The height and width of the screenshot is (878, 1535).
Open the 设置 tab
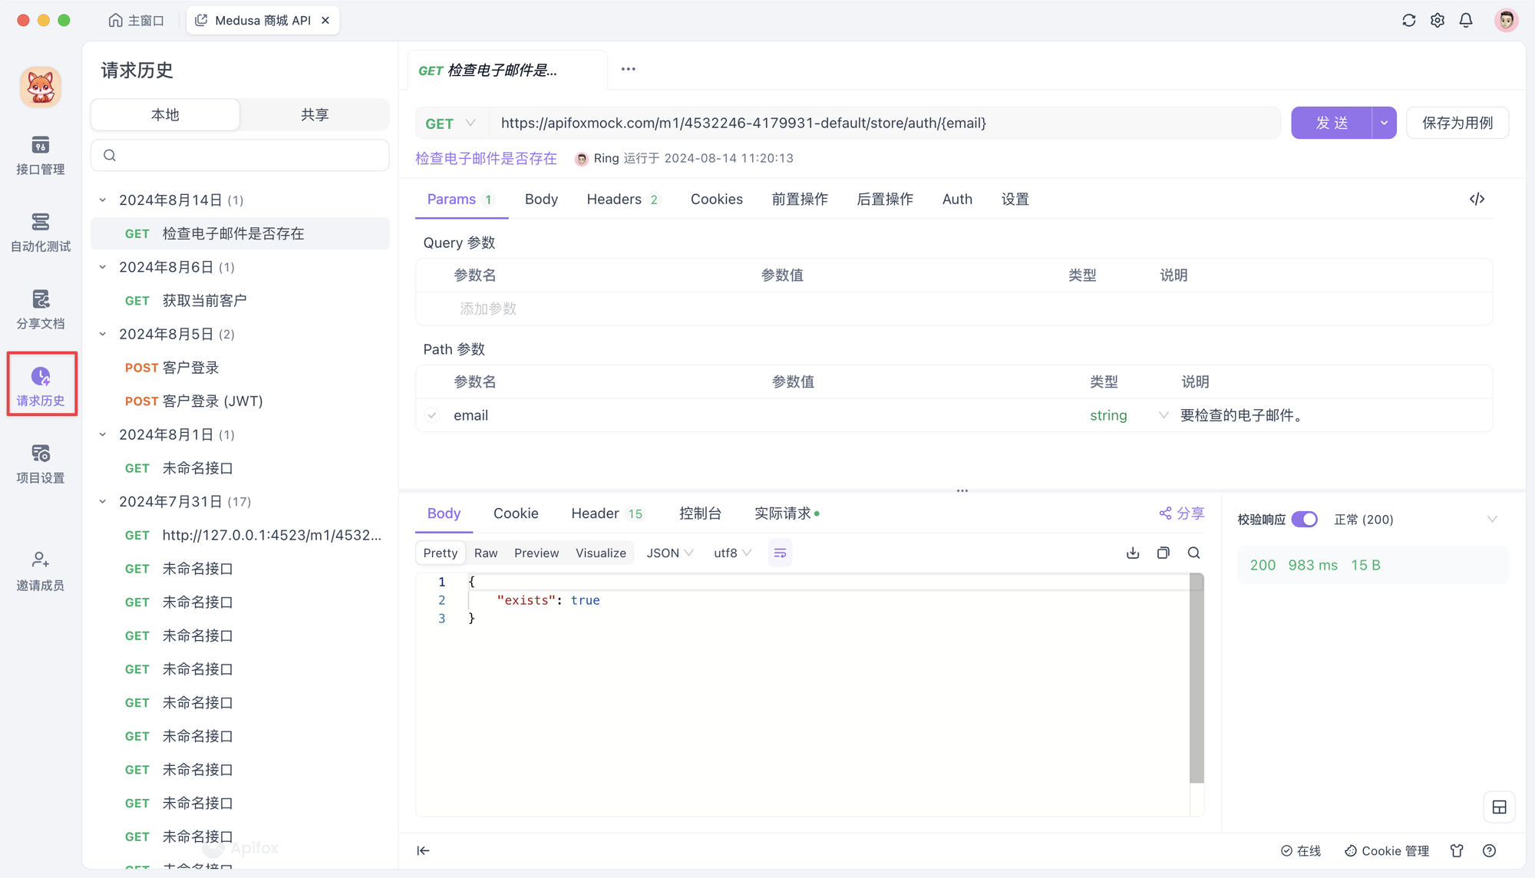click(x=1015, y=200)
